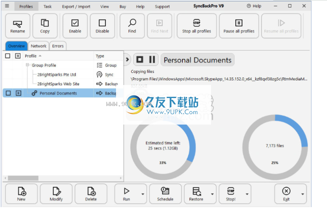
Task: Click the Restore button
Action: [x=196, y=194]
